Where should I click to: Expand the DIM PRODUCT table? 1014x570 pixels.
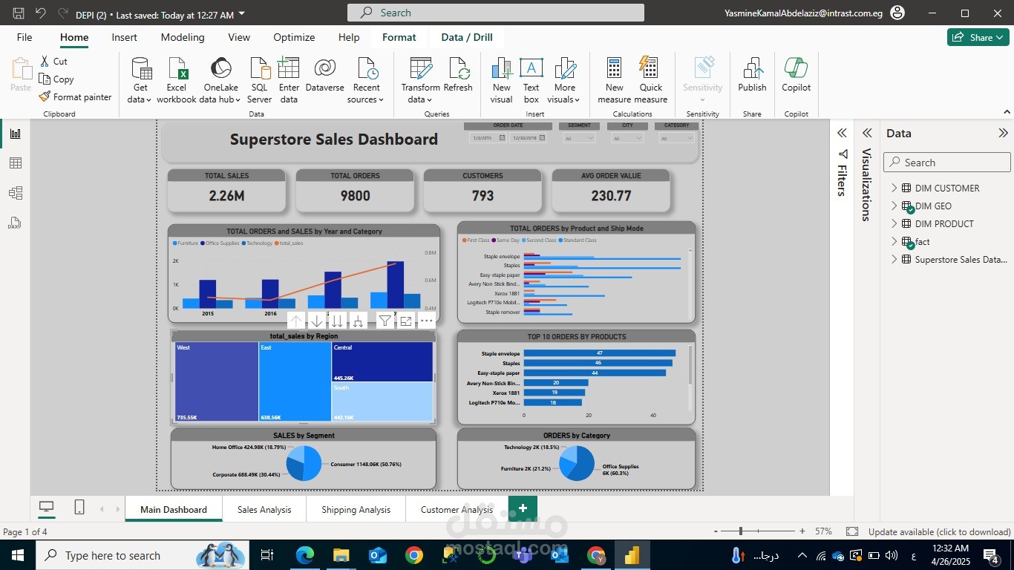894,223
